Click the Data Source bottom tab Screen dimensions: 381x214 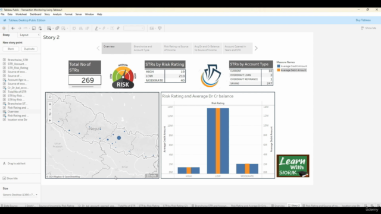click(x=10, y=206)
